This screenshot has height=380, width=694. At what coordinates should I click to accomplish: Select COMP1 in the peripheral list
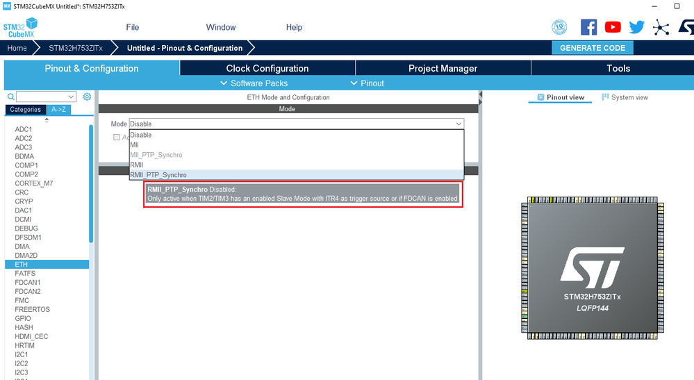[26, 165]
